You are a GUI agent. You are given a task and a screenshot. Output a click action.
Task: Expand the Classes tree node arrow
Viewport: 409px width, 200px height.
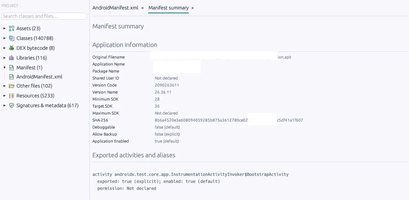[x=5, y=38]
